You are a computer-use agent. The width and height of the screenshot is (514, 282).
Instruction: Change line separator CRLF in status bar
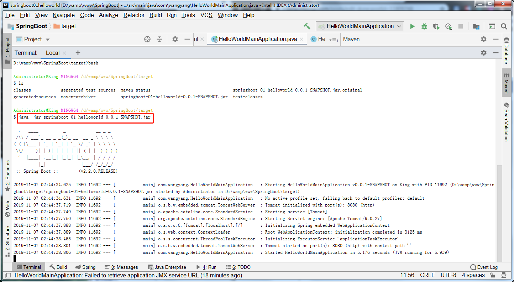[427, 275]
